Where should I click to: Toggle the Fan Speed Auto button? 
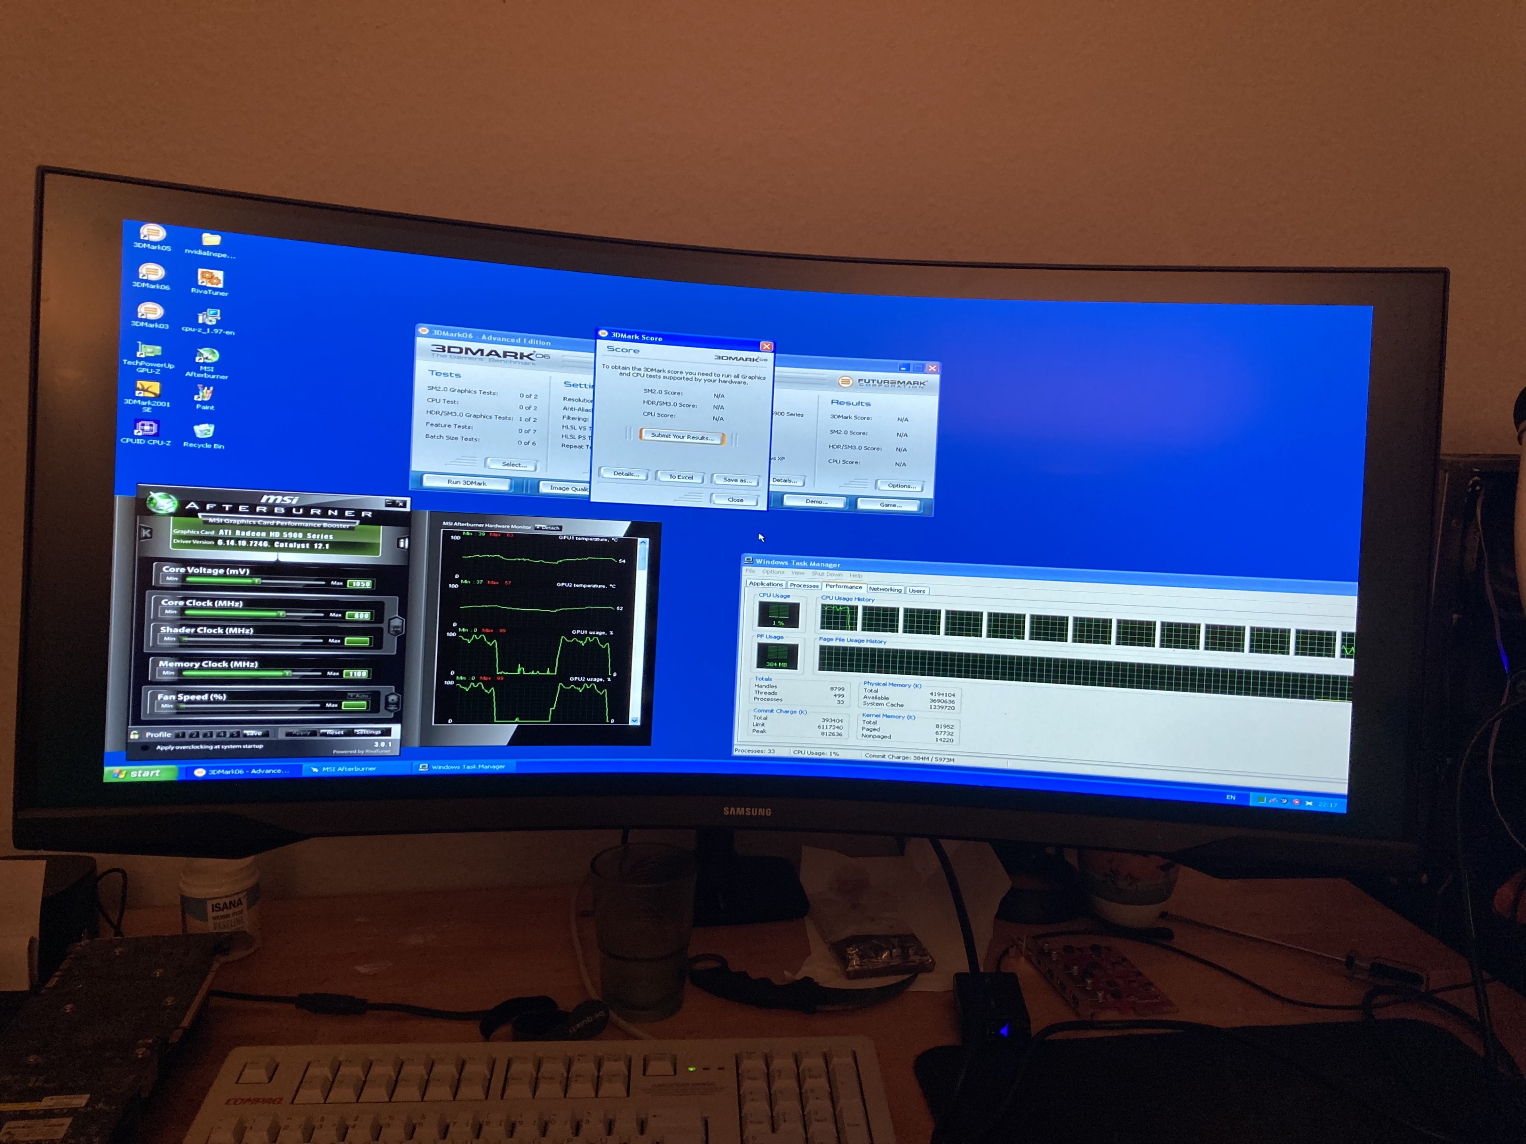pos(359,695)
